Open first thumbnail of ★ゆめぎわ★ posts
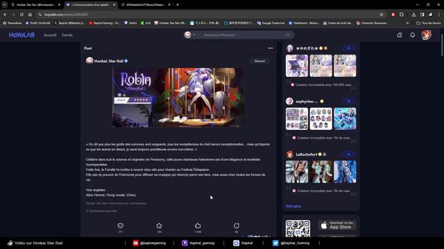 [297, 66]
